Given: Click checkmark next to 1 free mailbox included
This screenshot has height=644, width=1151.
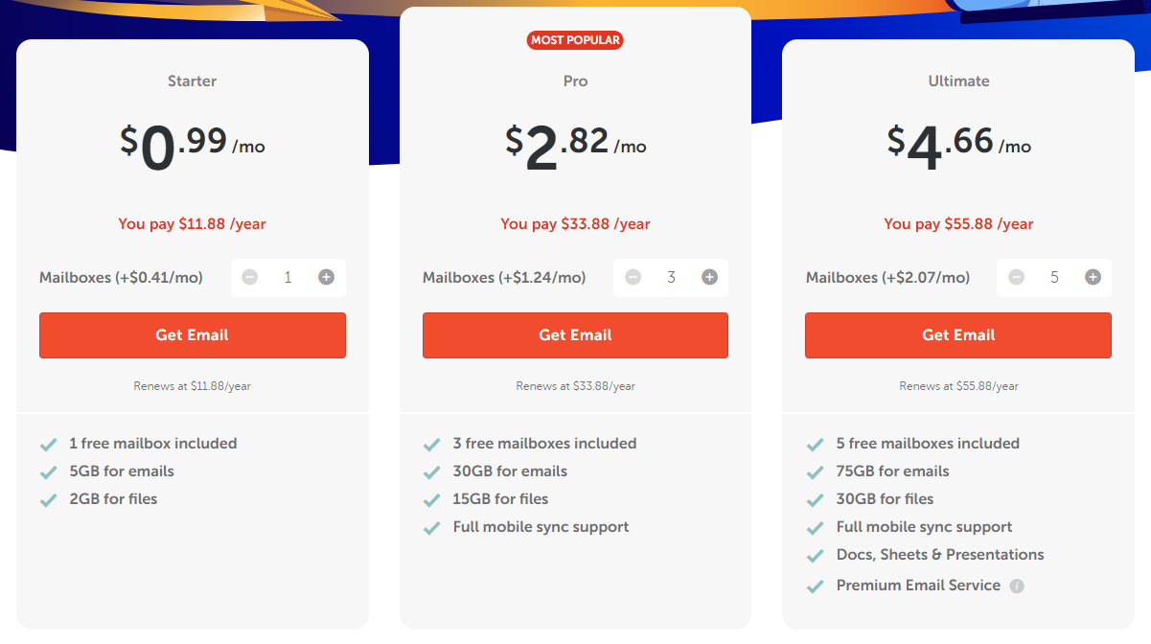Looking at the screenshot, I should (x=49, y=445).
